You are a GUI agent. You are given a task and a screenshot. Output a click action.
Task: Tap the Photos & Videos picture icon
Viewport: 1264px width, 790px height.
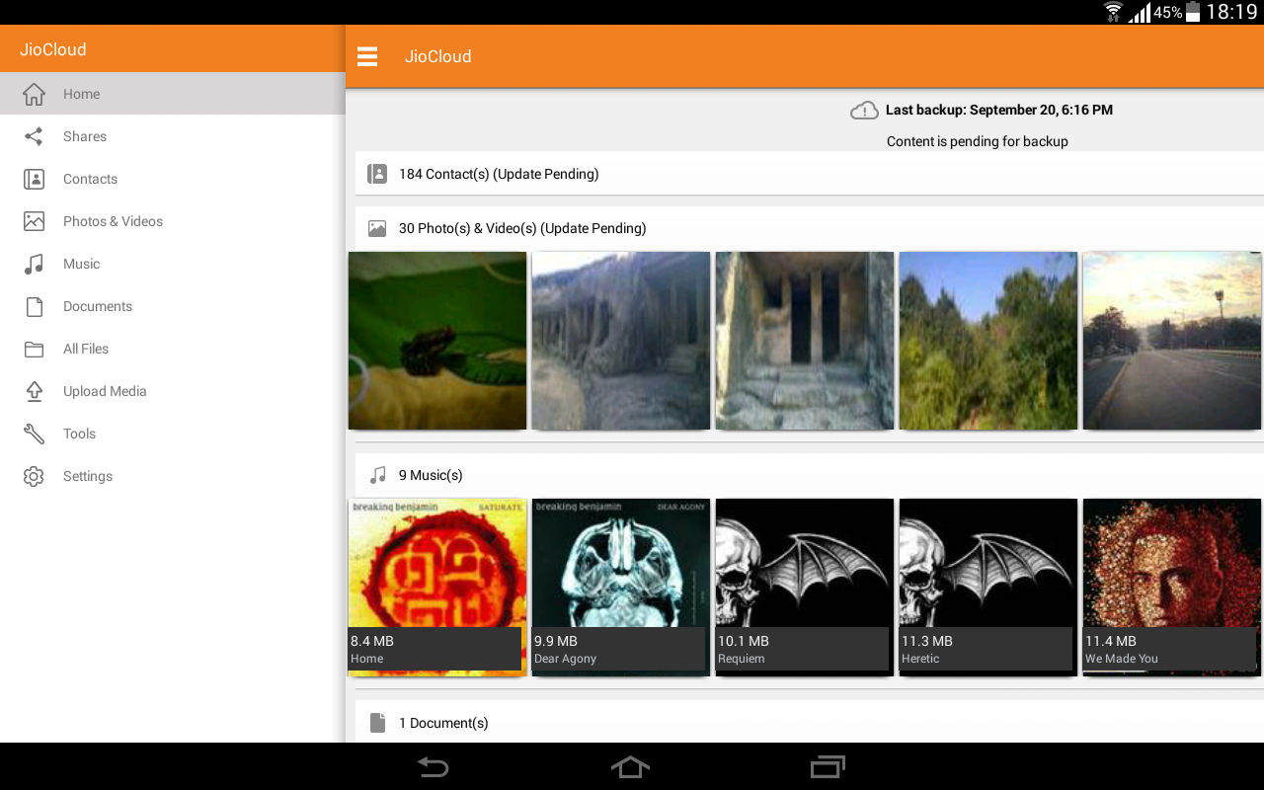[x=34, y=221]
